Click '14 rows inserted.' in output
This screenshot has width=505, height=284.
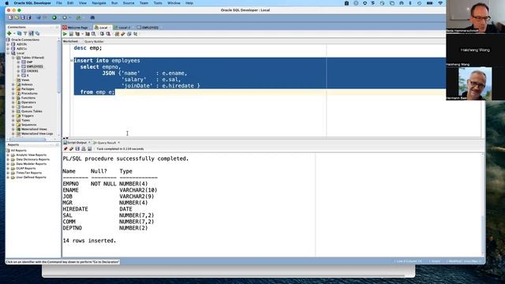[89, 241]
